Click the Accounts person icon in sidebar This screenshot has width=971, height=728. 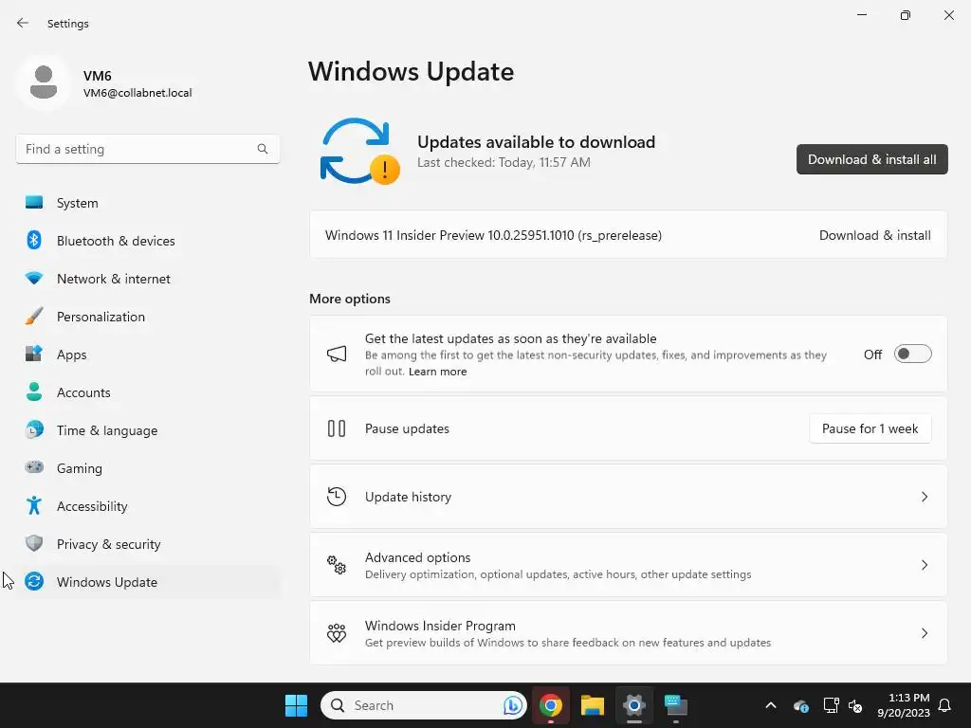34,391
